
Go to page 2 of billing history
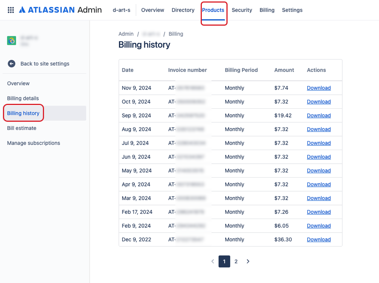coord(236,261)
